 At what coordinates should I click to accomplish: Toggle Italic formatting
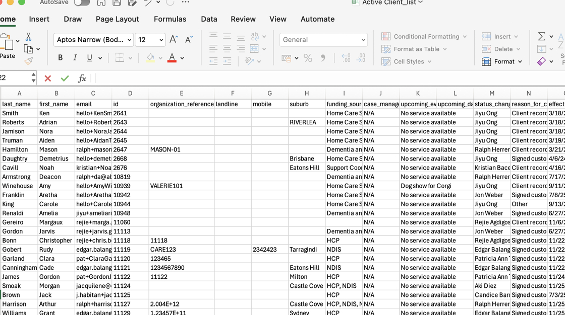(x=75, y=57)
